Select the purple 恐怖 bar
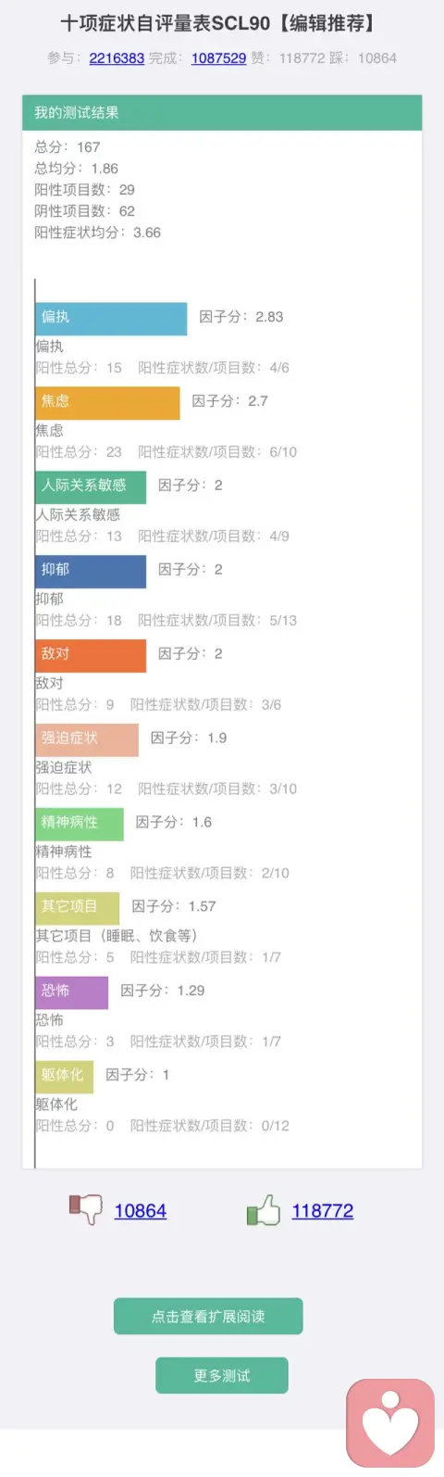The image size is (444, 1477). point(72,992)
